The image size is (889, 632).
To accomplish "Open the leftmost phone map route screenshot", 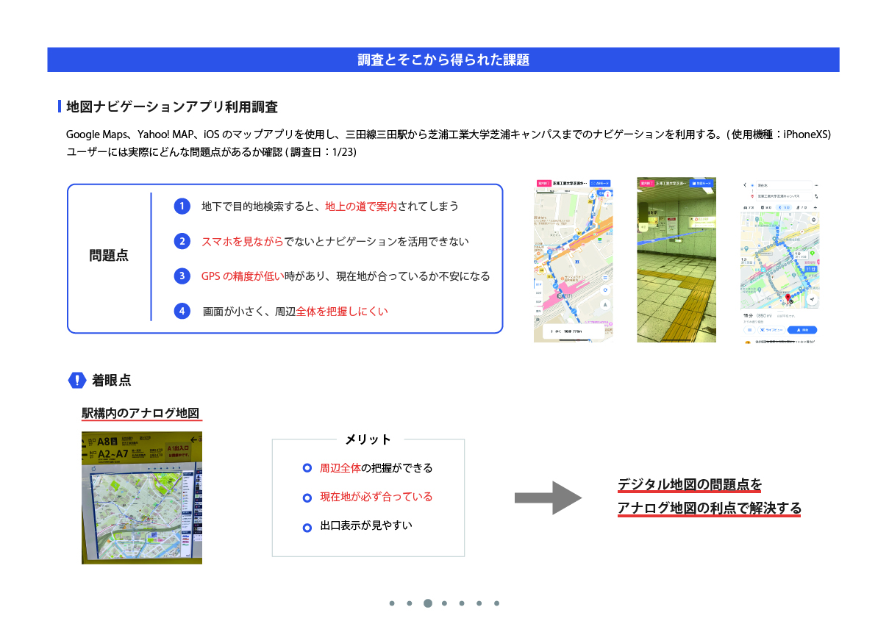I will 574,260.
